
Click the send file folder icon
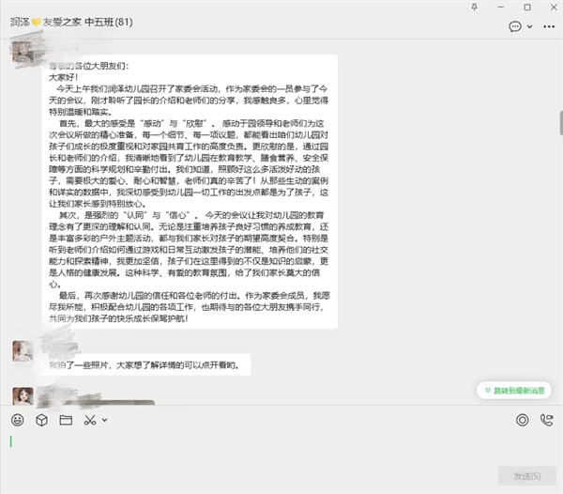[66, 420]
